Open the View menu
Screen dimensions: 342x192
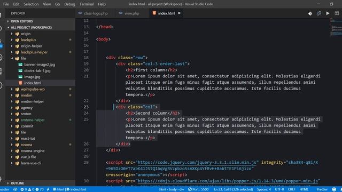pos(46,4)
